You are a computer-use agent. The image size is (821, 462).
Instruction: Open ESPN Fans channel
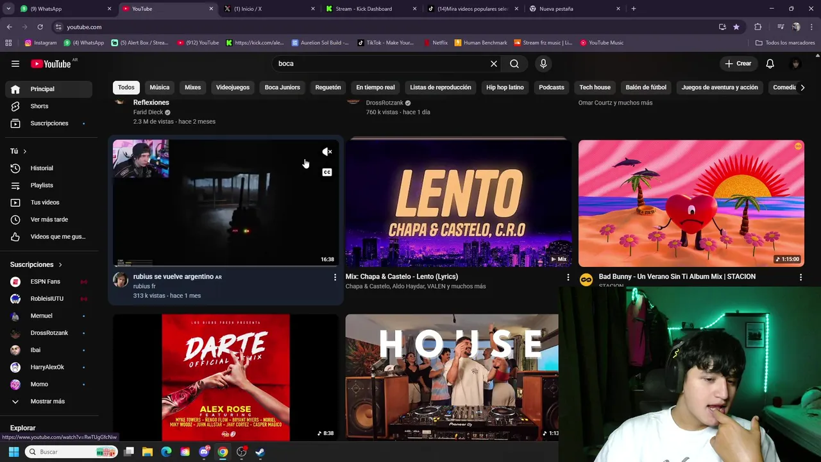point(49,281)
